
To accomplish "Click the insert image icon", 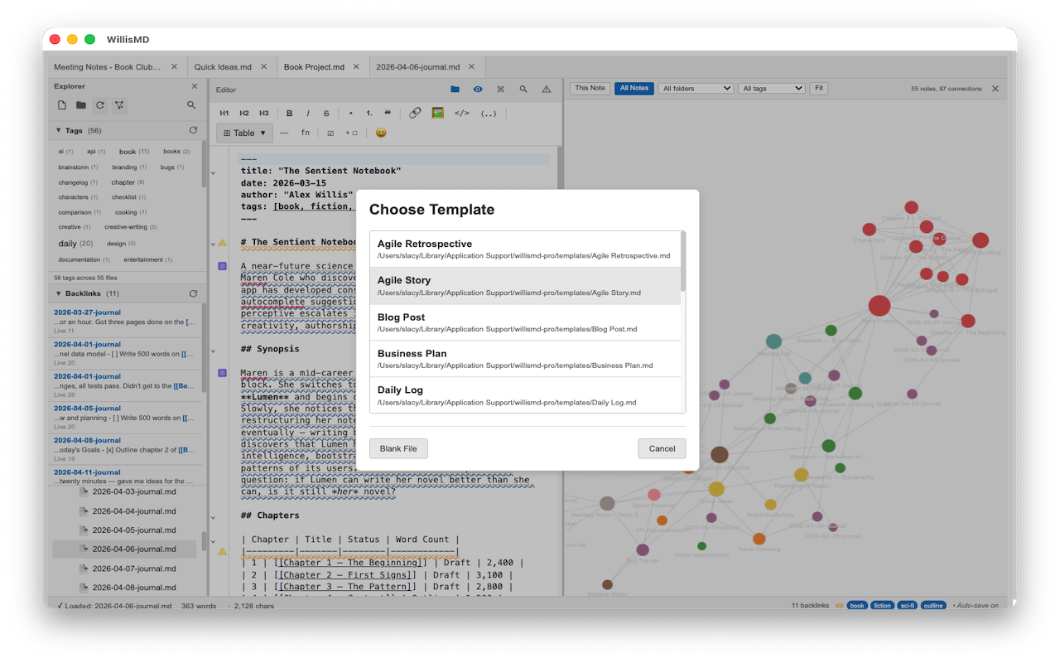I will 438,113.
